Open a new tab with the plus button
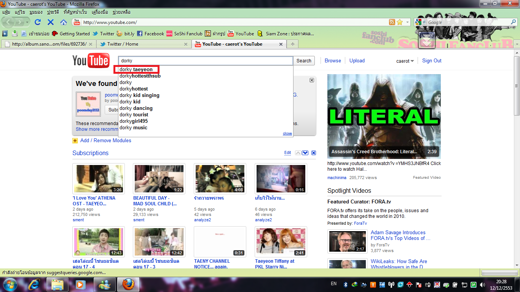 point(292,44)
